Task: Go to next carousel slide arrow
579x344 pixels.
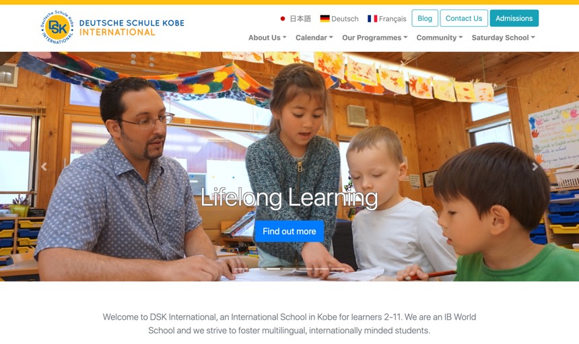Action: coord(535,167)
